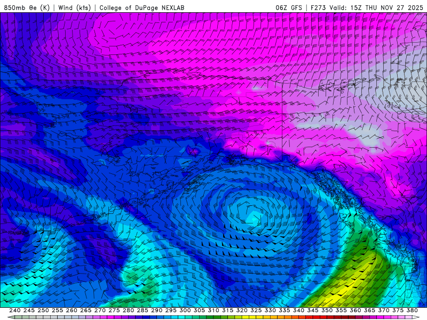
Task: Click the 275 value on color scale
Action: pyautogui.click(x=114, y=310)
